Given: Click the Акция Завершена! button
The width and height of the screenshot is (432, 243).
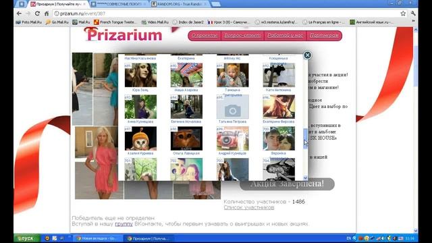Looking at the screenshot, I should click(287, 184).
